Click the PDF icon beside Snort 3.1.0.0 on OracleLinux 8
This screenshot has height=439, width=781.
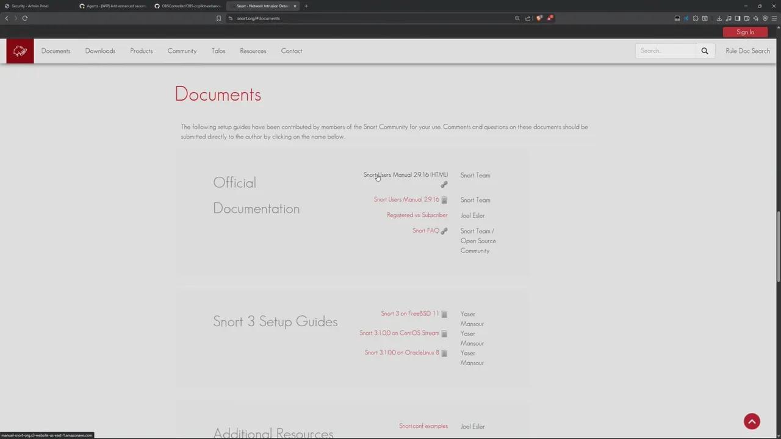(444, 353)
